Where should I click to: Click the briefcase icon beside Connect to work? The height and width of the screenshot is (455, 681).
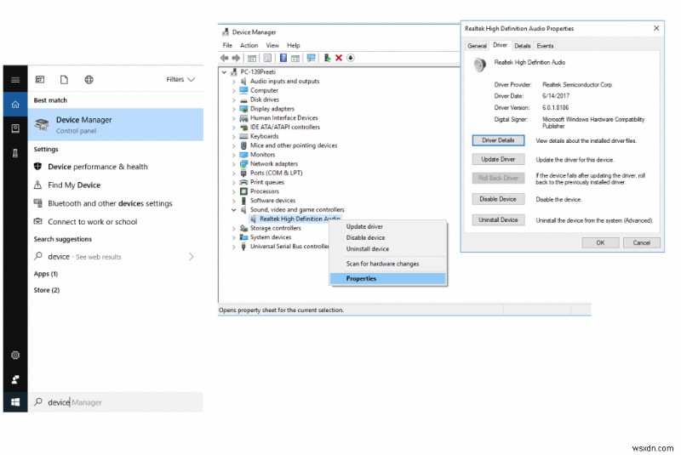point(37,221)
